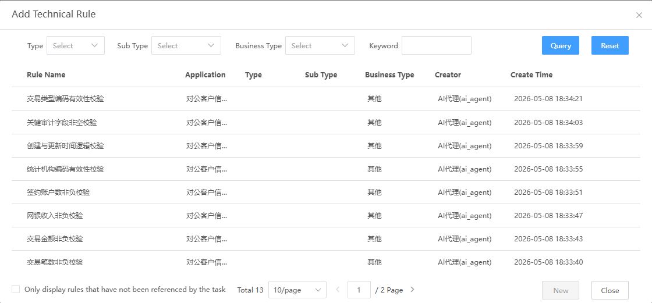The width and height of the screenshot is (652, 303).
Task: Open the 10/page page size dropdown
Action: 297,290
